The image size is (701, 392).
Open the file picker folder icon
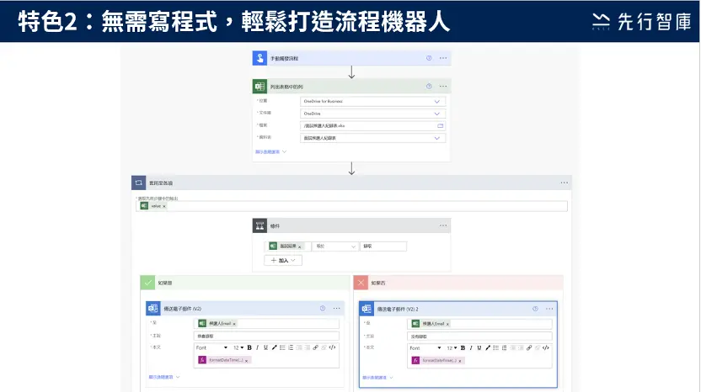tap(441, 126)
